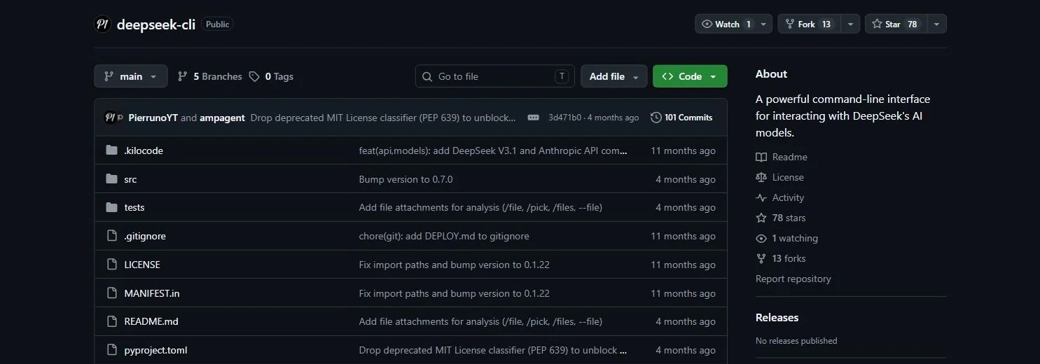Click Report repository
Screen dimensions: 1040x364
(793, 279)
